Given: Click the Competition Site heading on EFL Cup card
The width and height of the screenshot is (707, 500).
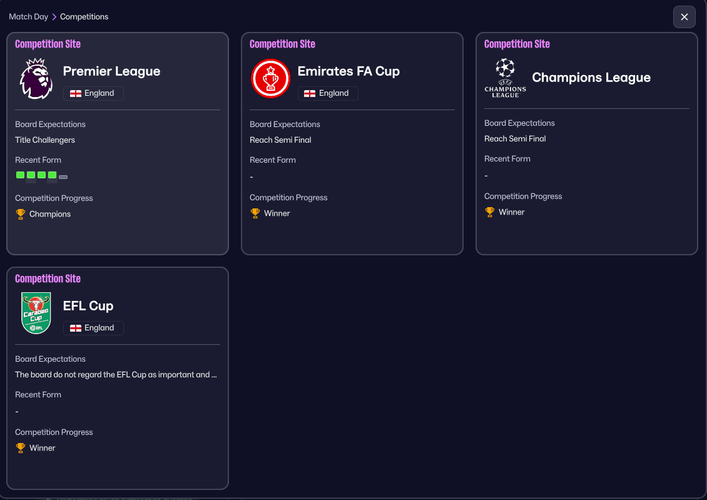Looking at the screenshot, I should click(x=48, y=278).
